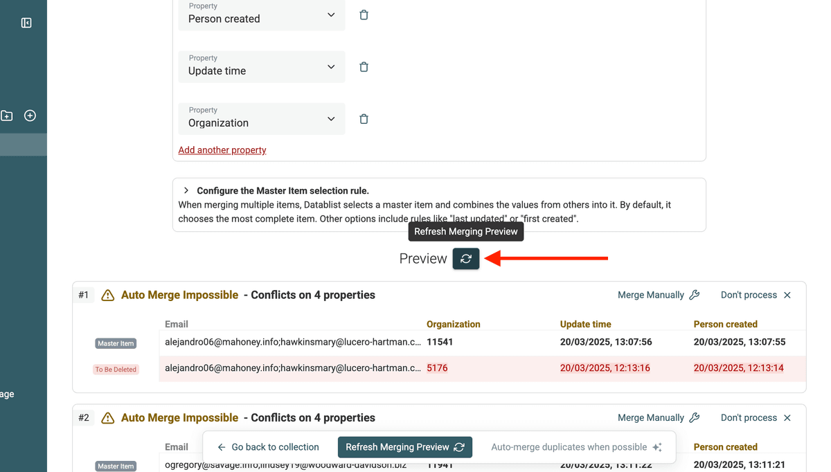Choose Merge Manually for group #2

pos(659,418)
